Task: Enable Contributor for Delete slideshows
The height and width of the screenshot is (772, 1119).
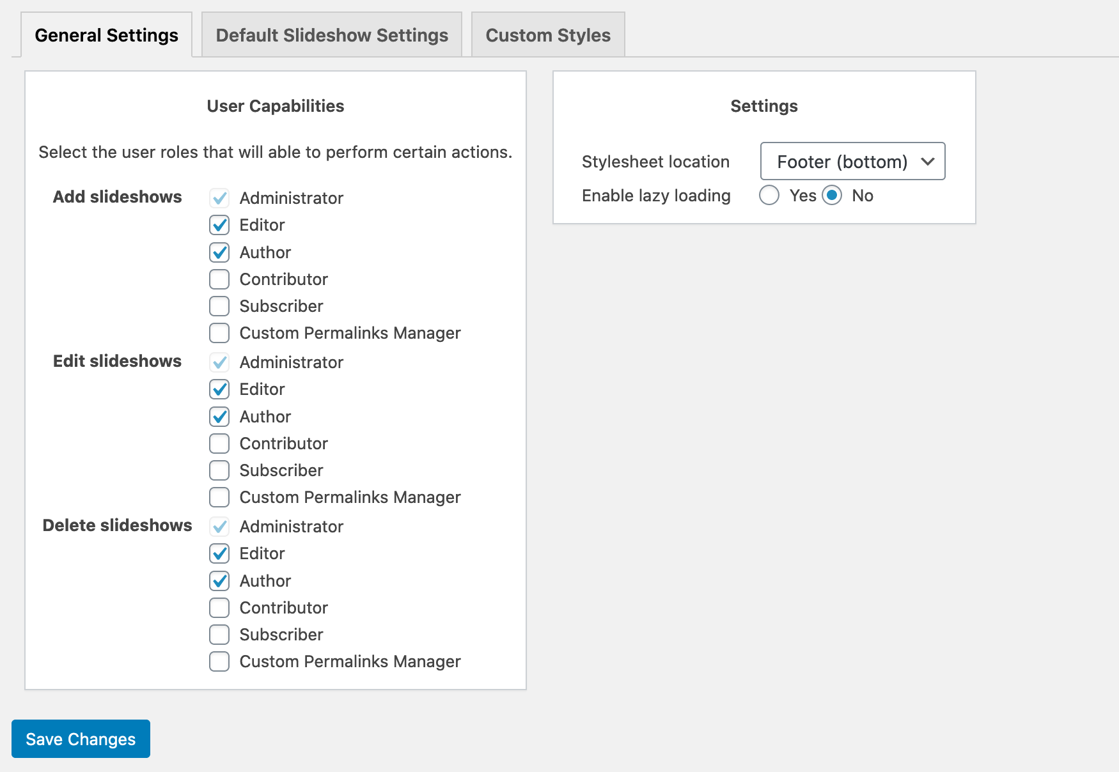Action: (x=219, y=608)
